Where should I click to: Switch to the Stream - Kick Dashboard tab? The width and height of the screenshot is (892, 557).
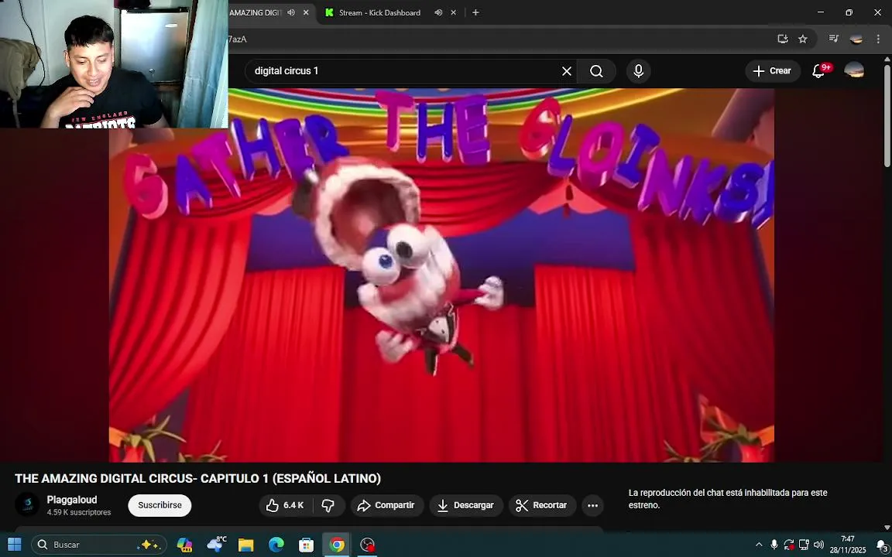click(379, 12)
